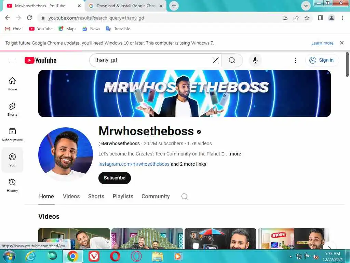350x263 pixels.
Task: Select the channel Home tab
Action: [x=46, y=196]
